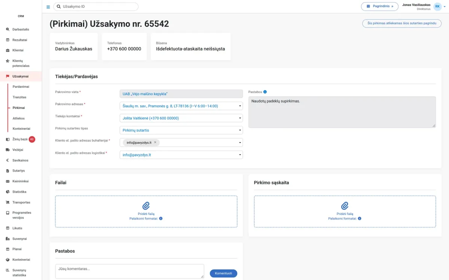Open Programėlės versijos in the sidebar
This screenshot has width=449, height=280.
click(22, 215)
